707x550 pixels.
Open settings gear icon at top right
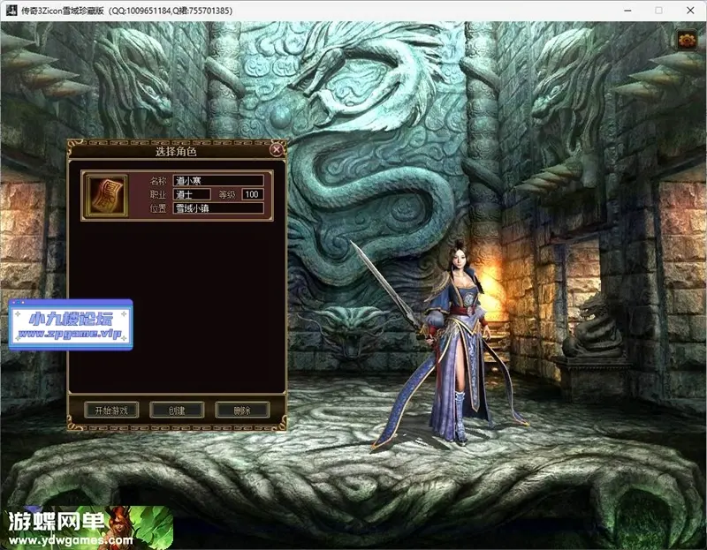[x=686, y=41]
